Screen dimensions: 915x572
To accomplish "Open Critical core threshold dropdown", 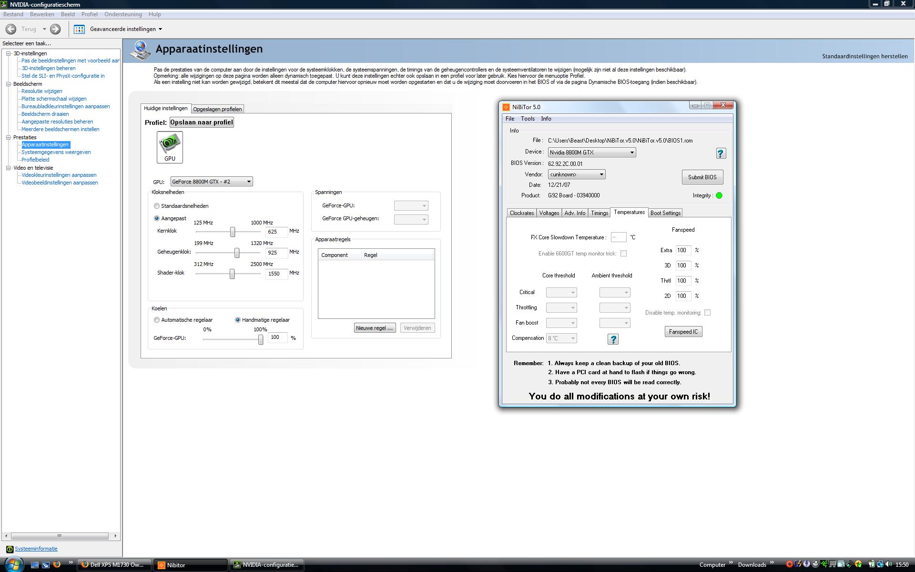I will 561,292.
